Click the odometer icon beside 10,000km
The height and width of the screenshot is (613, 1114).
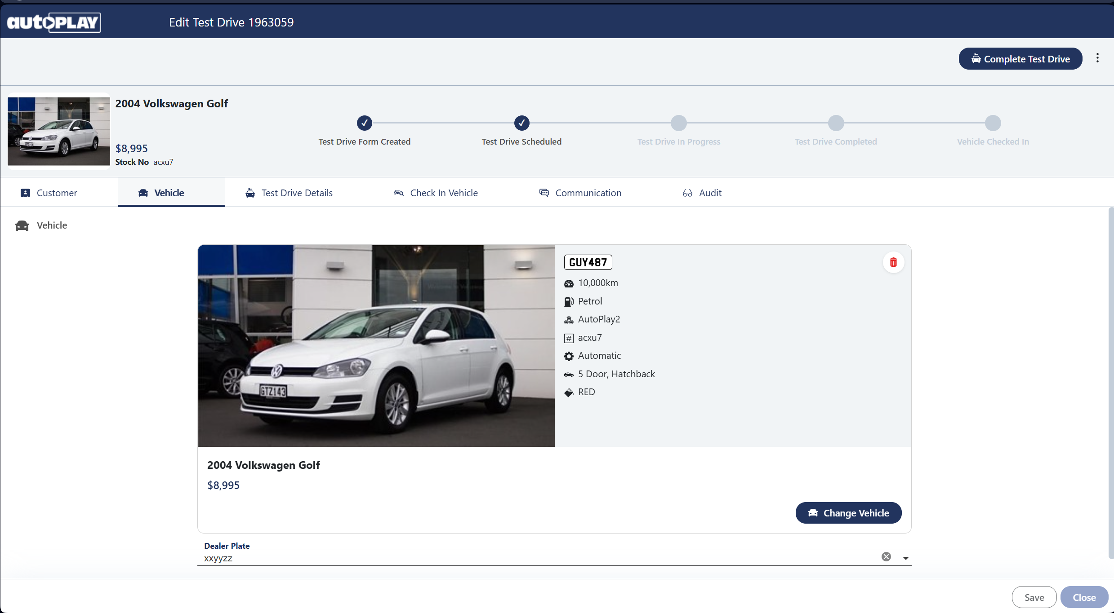pyautogui.click(x=569, y=283)
